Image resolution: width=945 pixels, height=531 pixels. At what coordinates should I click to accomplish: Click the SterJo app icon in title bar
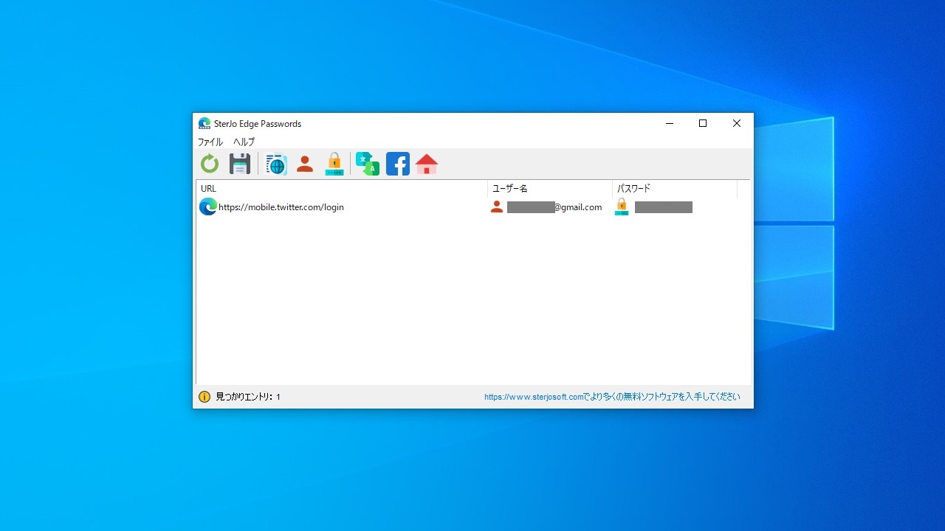(x=205, y=123)
